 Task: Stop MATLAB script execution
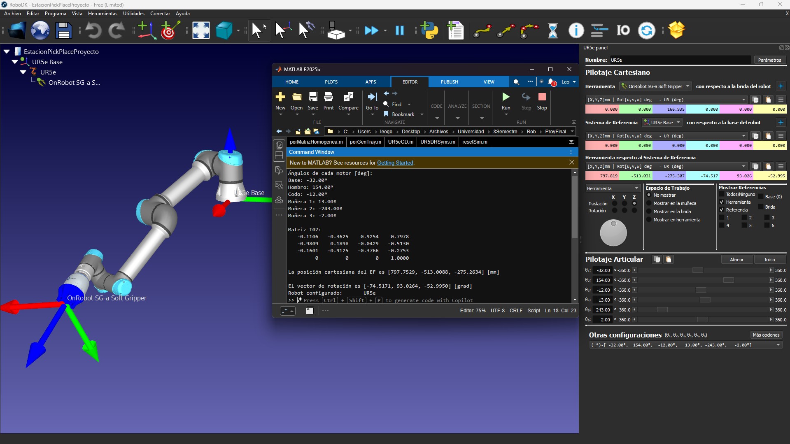(542, 101)
